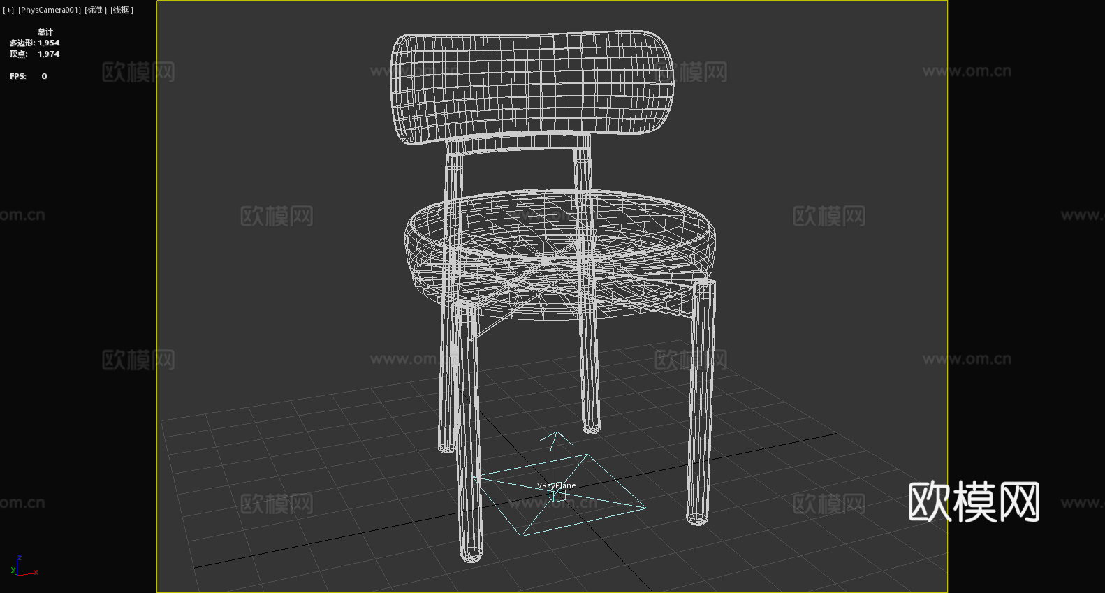Click the 顶点 1,974 vertex count statistic

point(35,54)
